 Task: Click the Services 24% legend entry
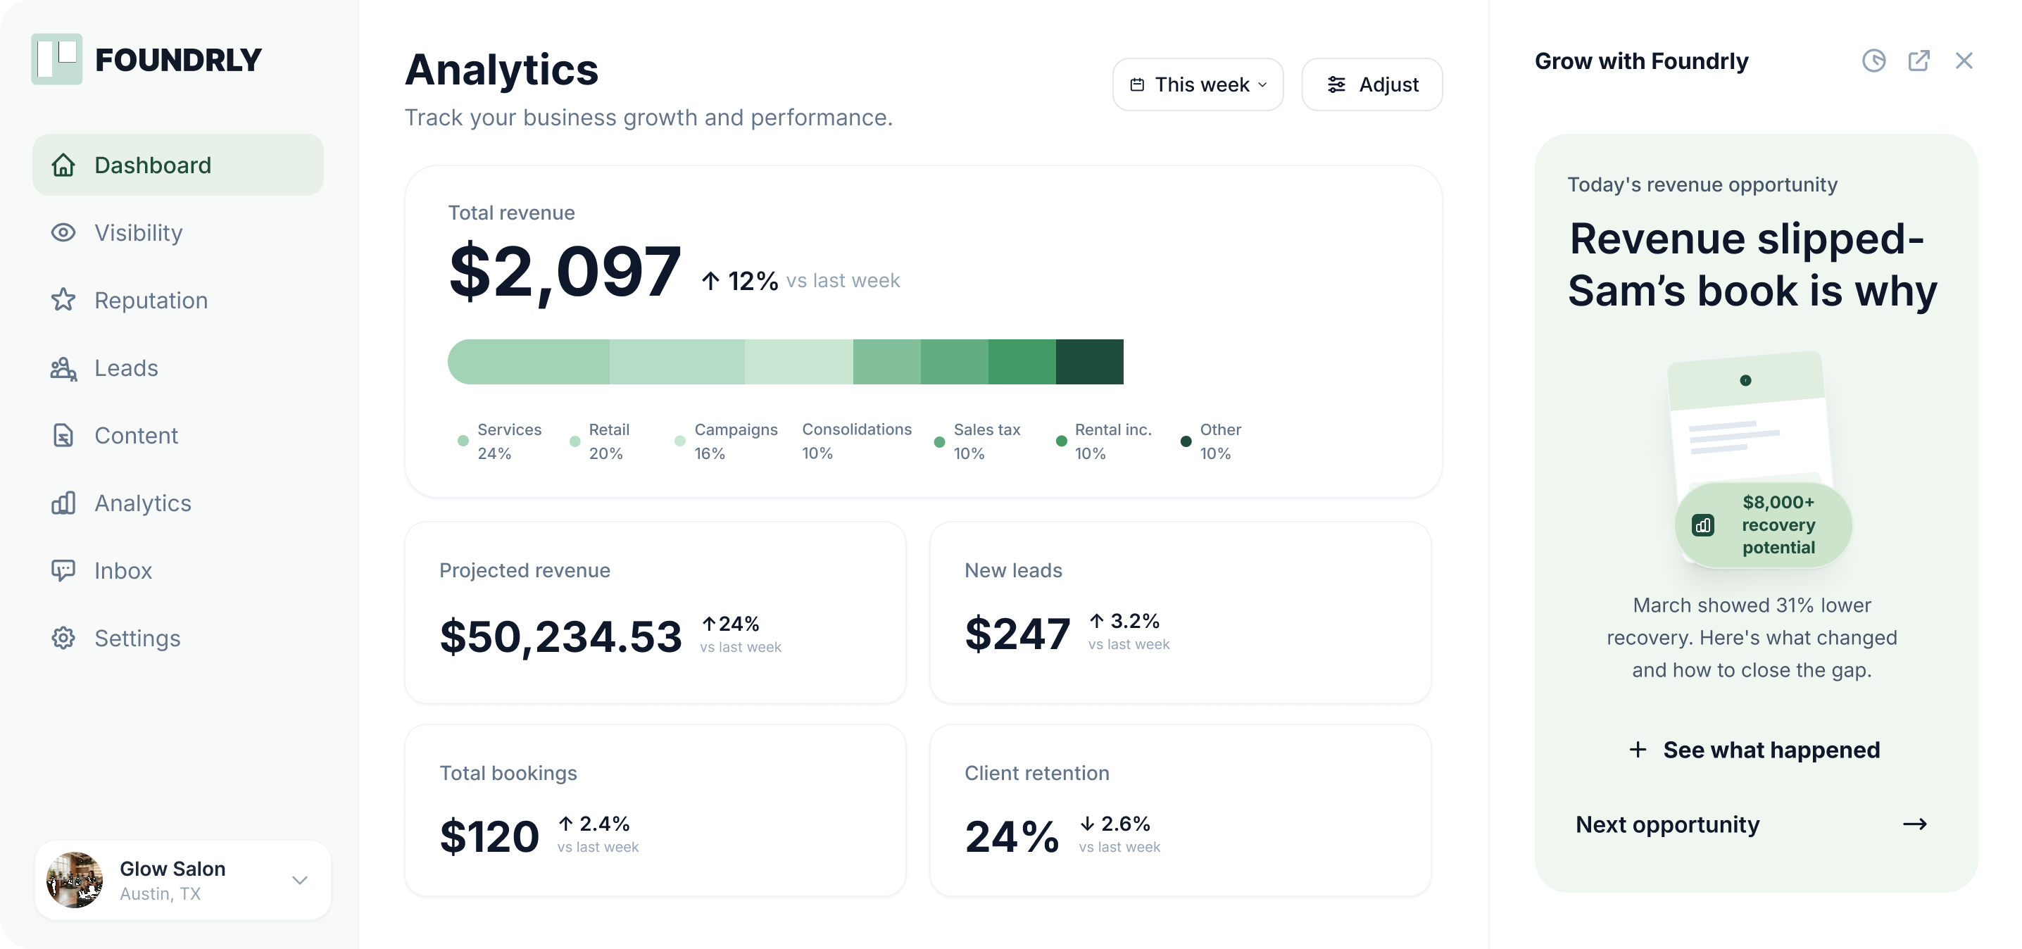[x=500, y=441]
